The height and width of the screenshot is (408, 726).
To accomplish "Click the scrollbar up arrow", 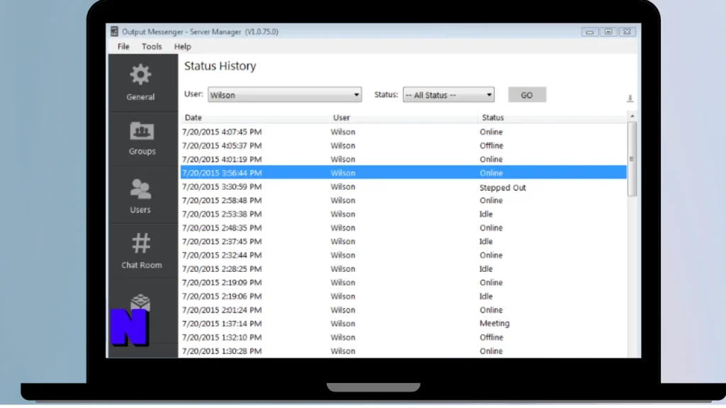I will pyautogui.click(x=632, y=115).
